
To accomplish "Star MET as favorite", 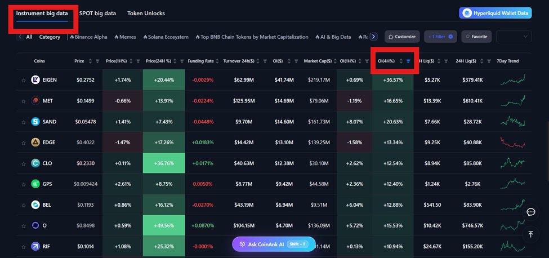I will coord(24,101).
